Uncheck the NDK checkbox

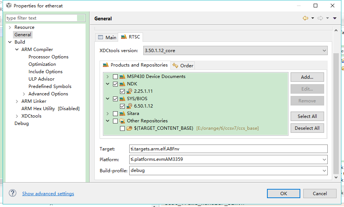pyautogui.click(x=115, y=84)
